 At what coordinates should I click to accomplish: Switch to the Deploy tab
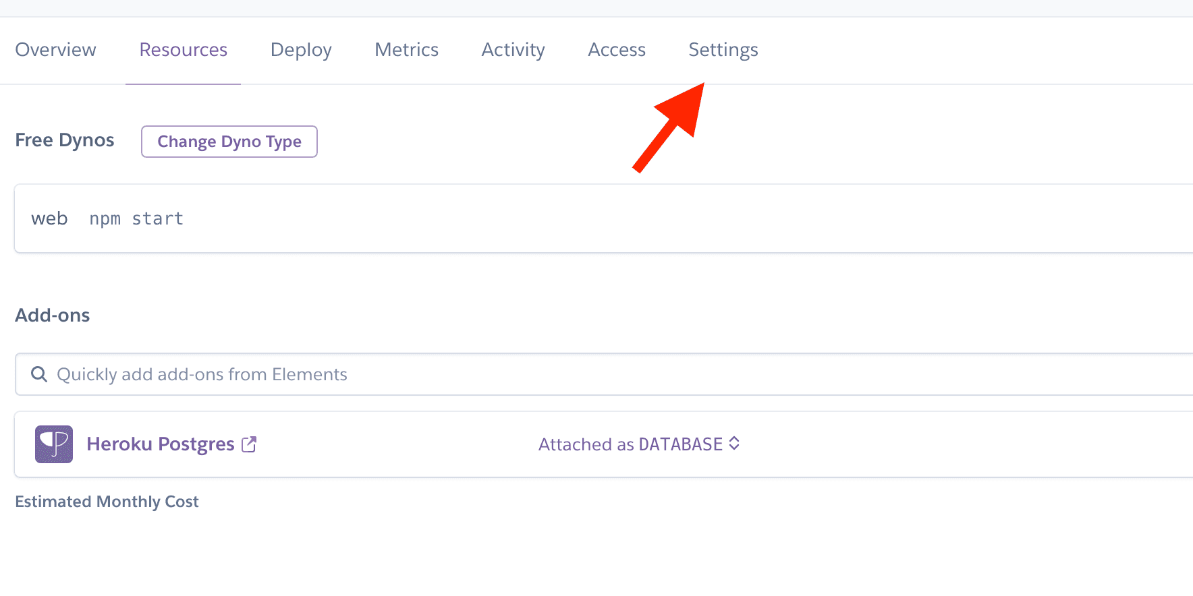(301, 50)
